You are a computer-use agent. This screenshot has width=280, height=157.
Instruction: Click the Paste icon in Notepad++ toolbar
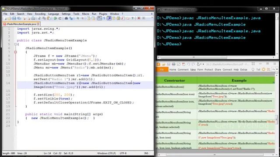(49, 18)
